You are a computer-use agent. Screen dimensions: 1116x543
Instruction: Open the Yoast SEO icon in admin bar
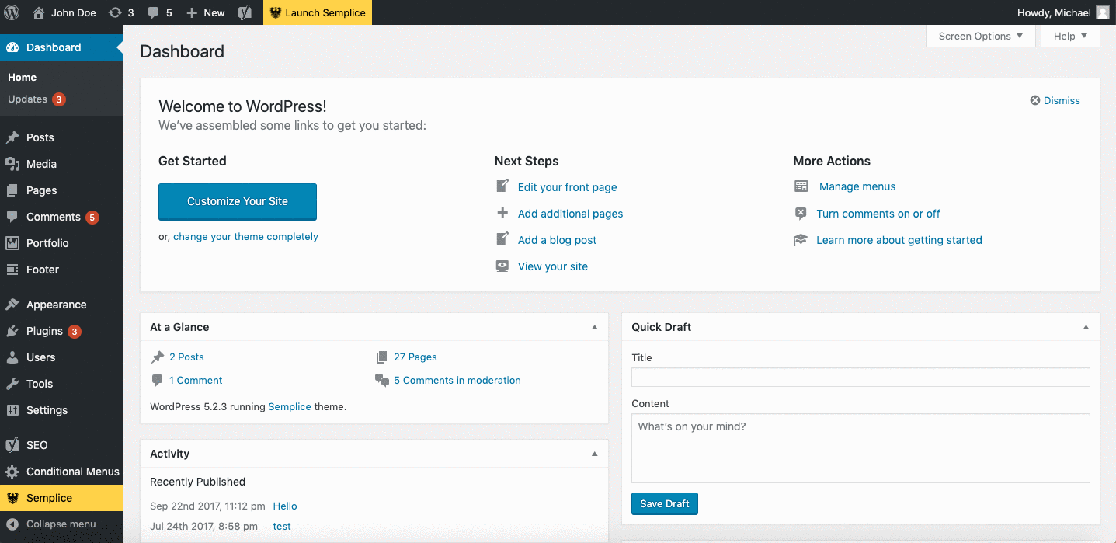(x=245, y=12)
